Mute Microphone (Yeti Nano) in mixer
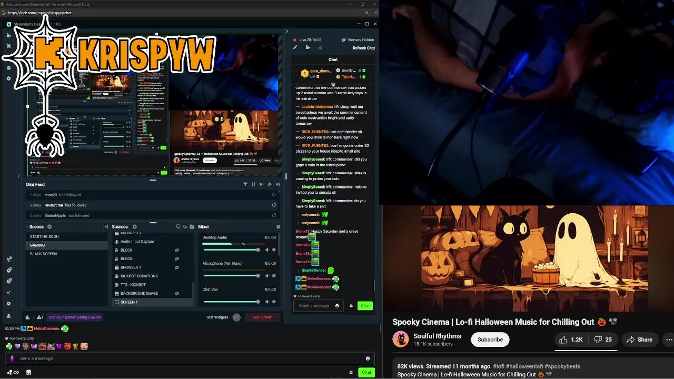The image size is (674, 379). (267, 276)
